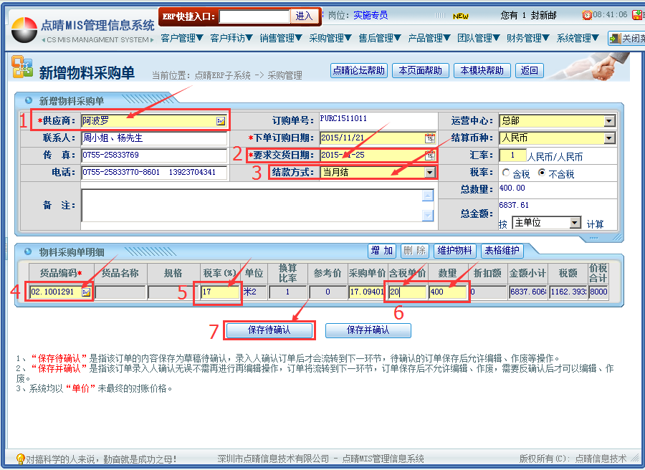The image size is (645, 470).
Task: Click the lightbulb tip icon in status bar
Action: tap(20, 459)
